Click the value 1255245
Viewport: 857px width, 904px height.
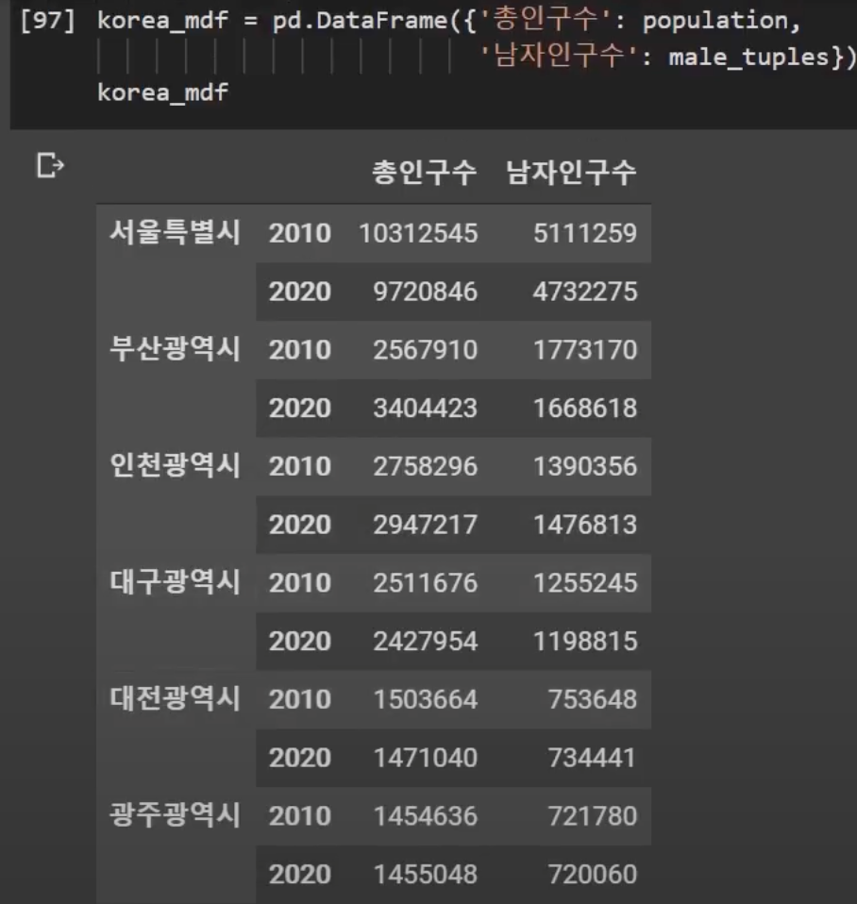(x=585, y=583)
